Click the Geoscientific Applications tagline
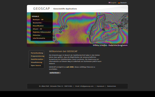The width and height of the screenshot is (155, 97). 65,9
